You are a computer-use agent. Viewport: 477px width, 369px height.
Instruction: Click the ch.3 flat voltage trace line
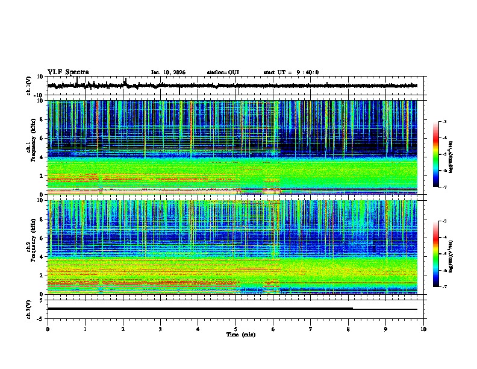coord(232,309)
